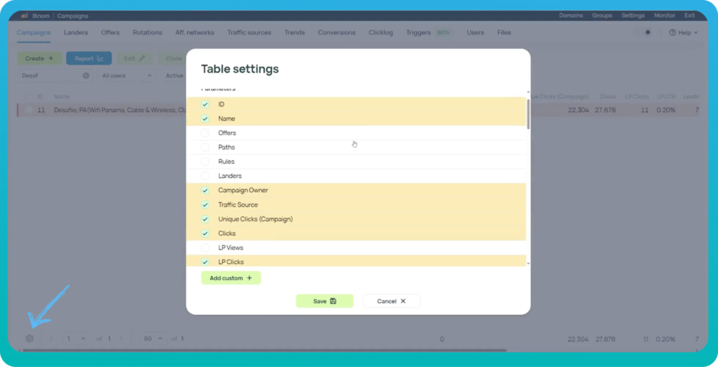Clear the Desaf search field

tap(86, 76)
